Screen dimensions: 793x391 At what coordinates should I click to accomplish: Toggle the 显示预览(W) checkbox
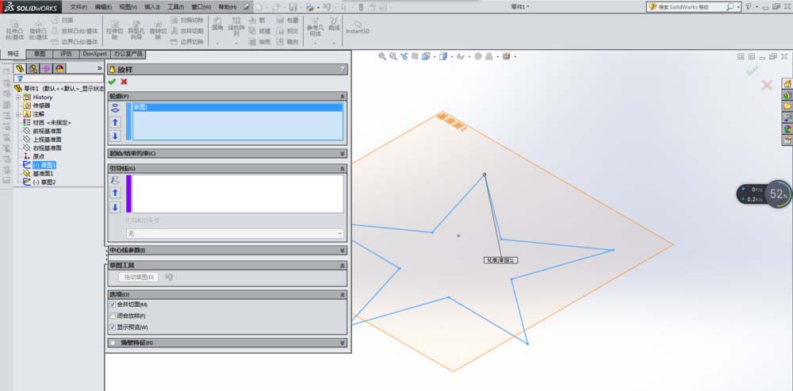113,327
